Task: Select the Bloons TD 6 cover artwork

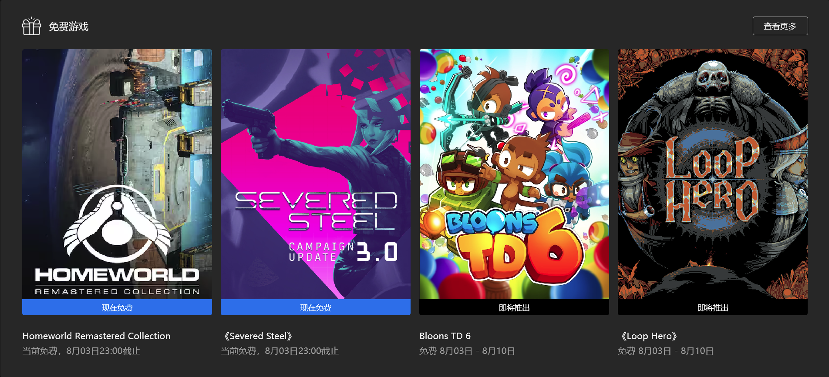Action: click(514, 174)
